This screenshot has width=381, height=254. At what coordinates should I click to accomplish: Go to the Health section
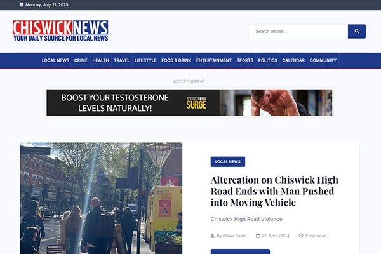100,60
